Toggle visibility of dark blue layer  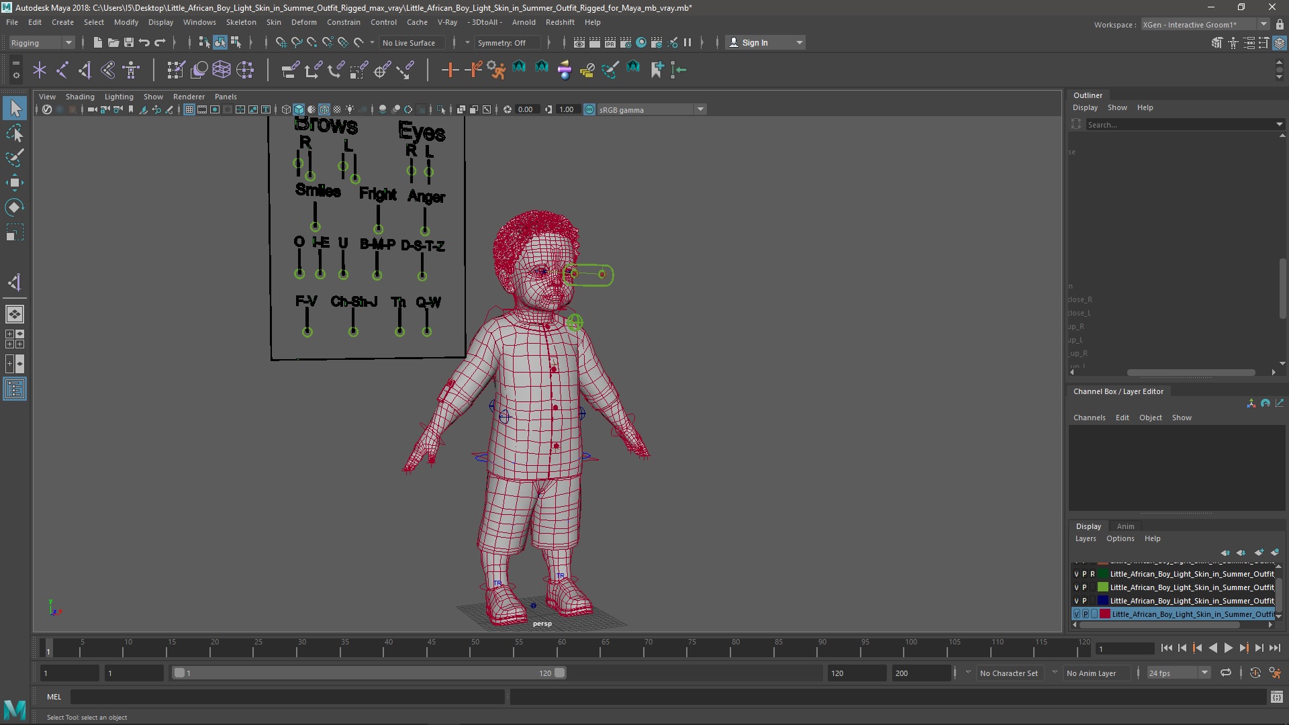pos(1077,601)
